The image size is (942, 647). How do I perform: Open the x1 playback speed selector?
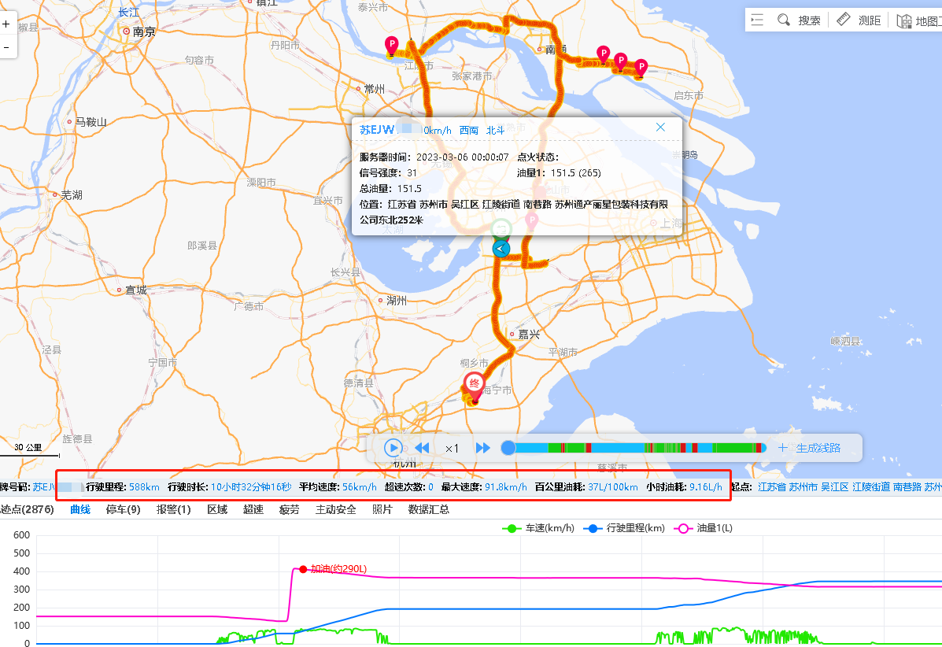tap(452, 447)
